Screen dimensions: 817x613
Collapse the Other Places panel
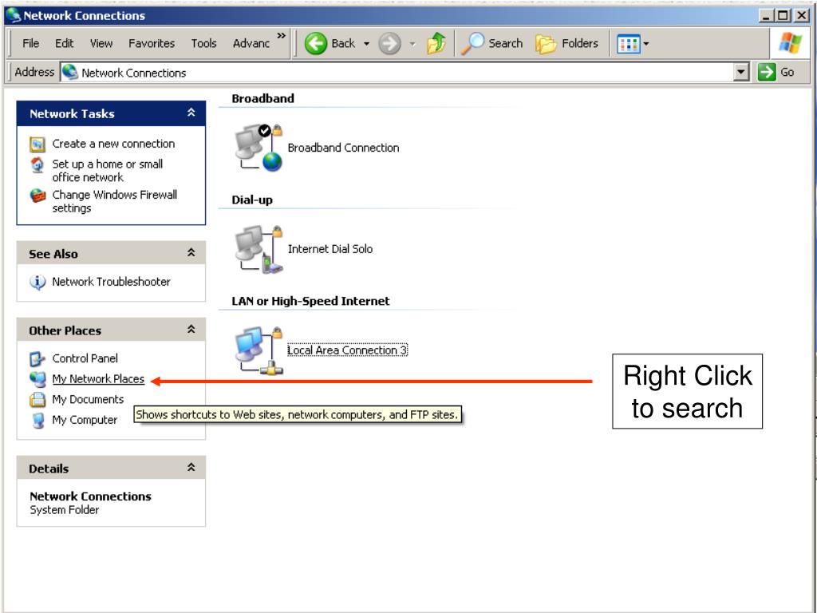[191, 330]
